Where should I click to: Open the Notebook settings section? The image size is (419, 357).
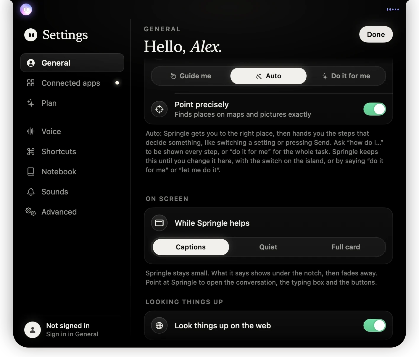(72, 172)
